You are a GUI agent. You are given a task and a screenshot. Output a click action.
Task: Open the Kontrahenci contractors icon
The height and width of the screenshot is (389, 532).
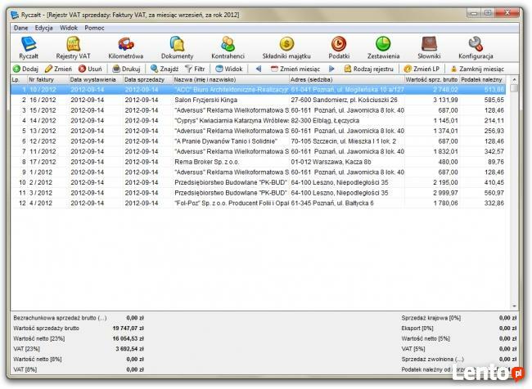(x=228, y=47)
